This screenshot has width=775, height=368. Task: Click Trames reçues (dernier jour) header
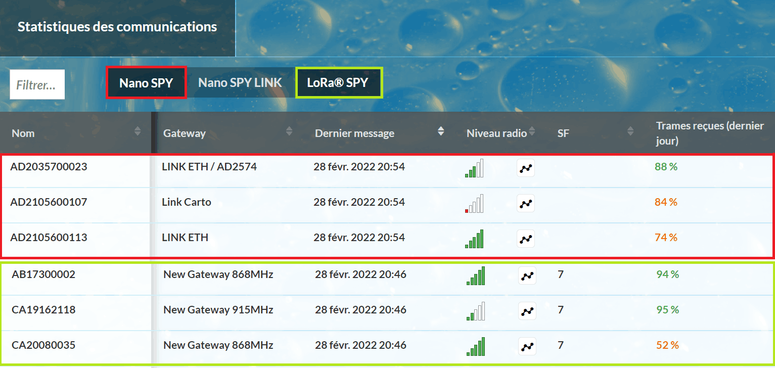click(710, 133)
